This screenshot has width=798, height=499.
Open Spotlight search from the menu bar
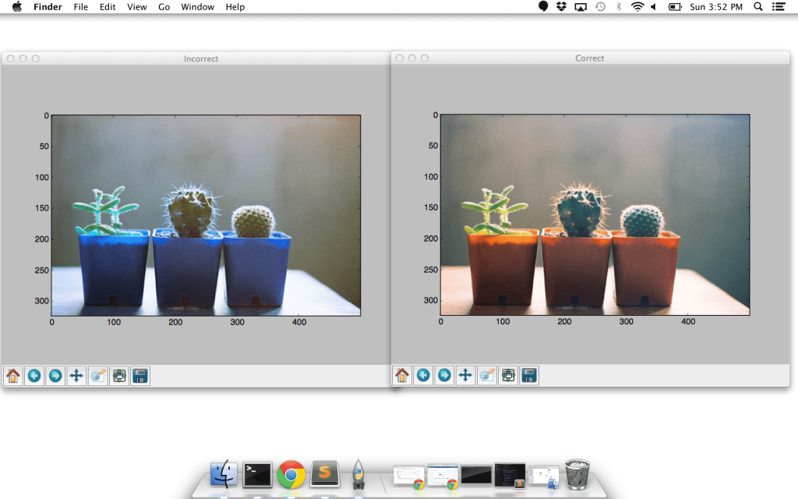pyautogui.click(x=757, y=7)
